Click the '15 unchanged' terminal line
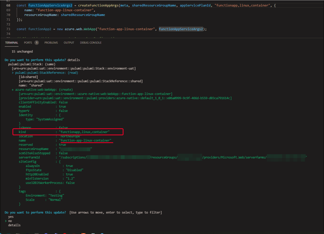Screen dimensions: 324x234 tap(22, 51)
